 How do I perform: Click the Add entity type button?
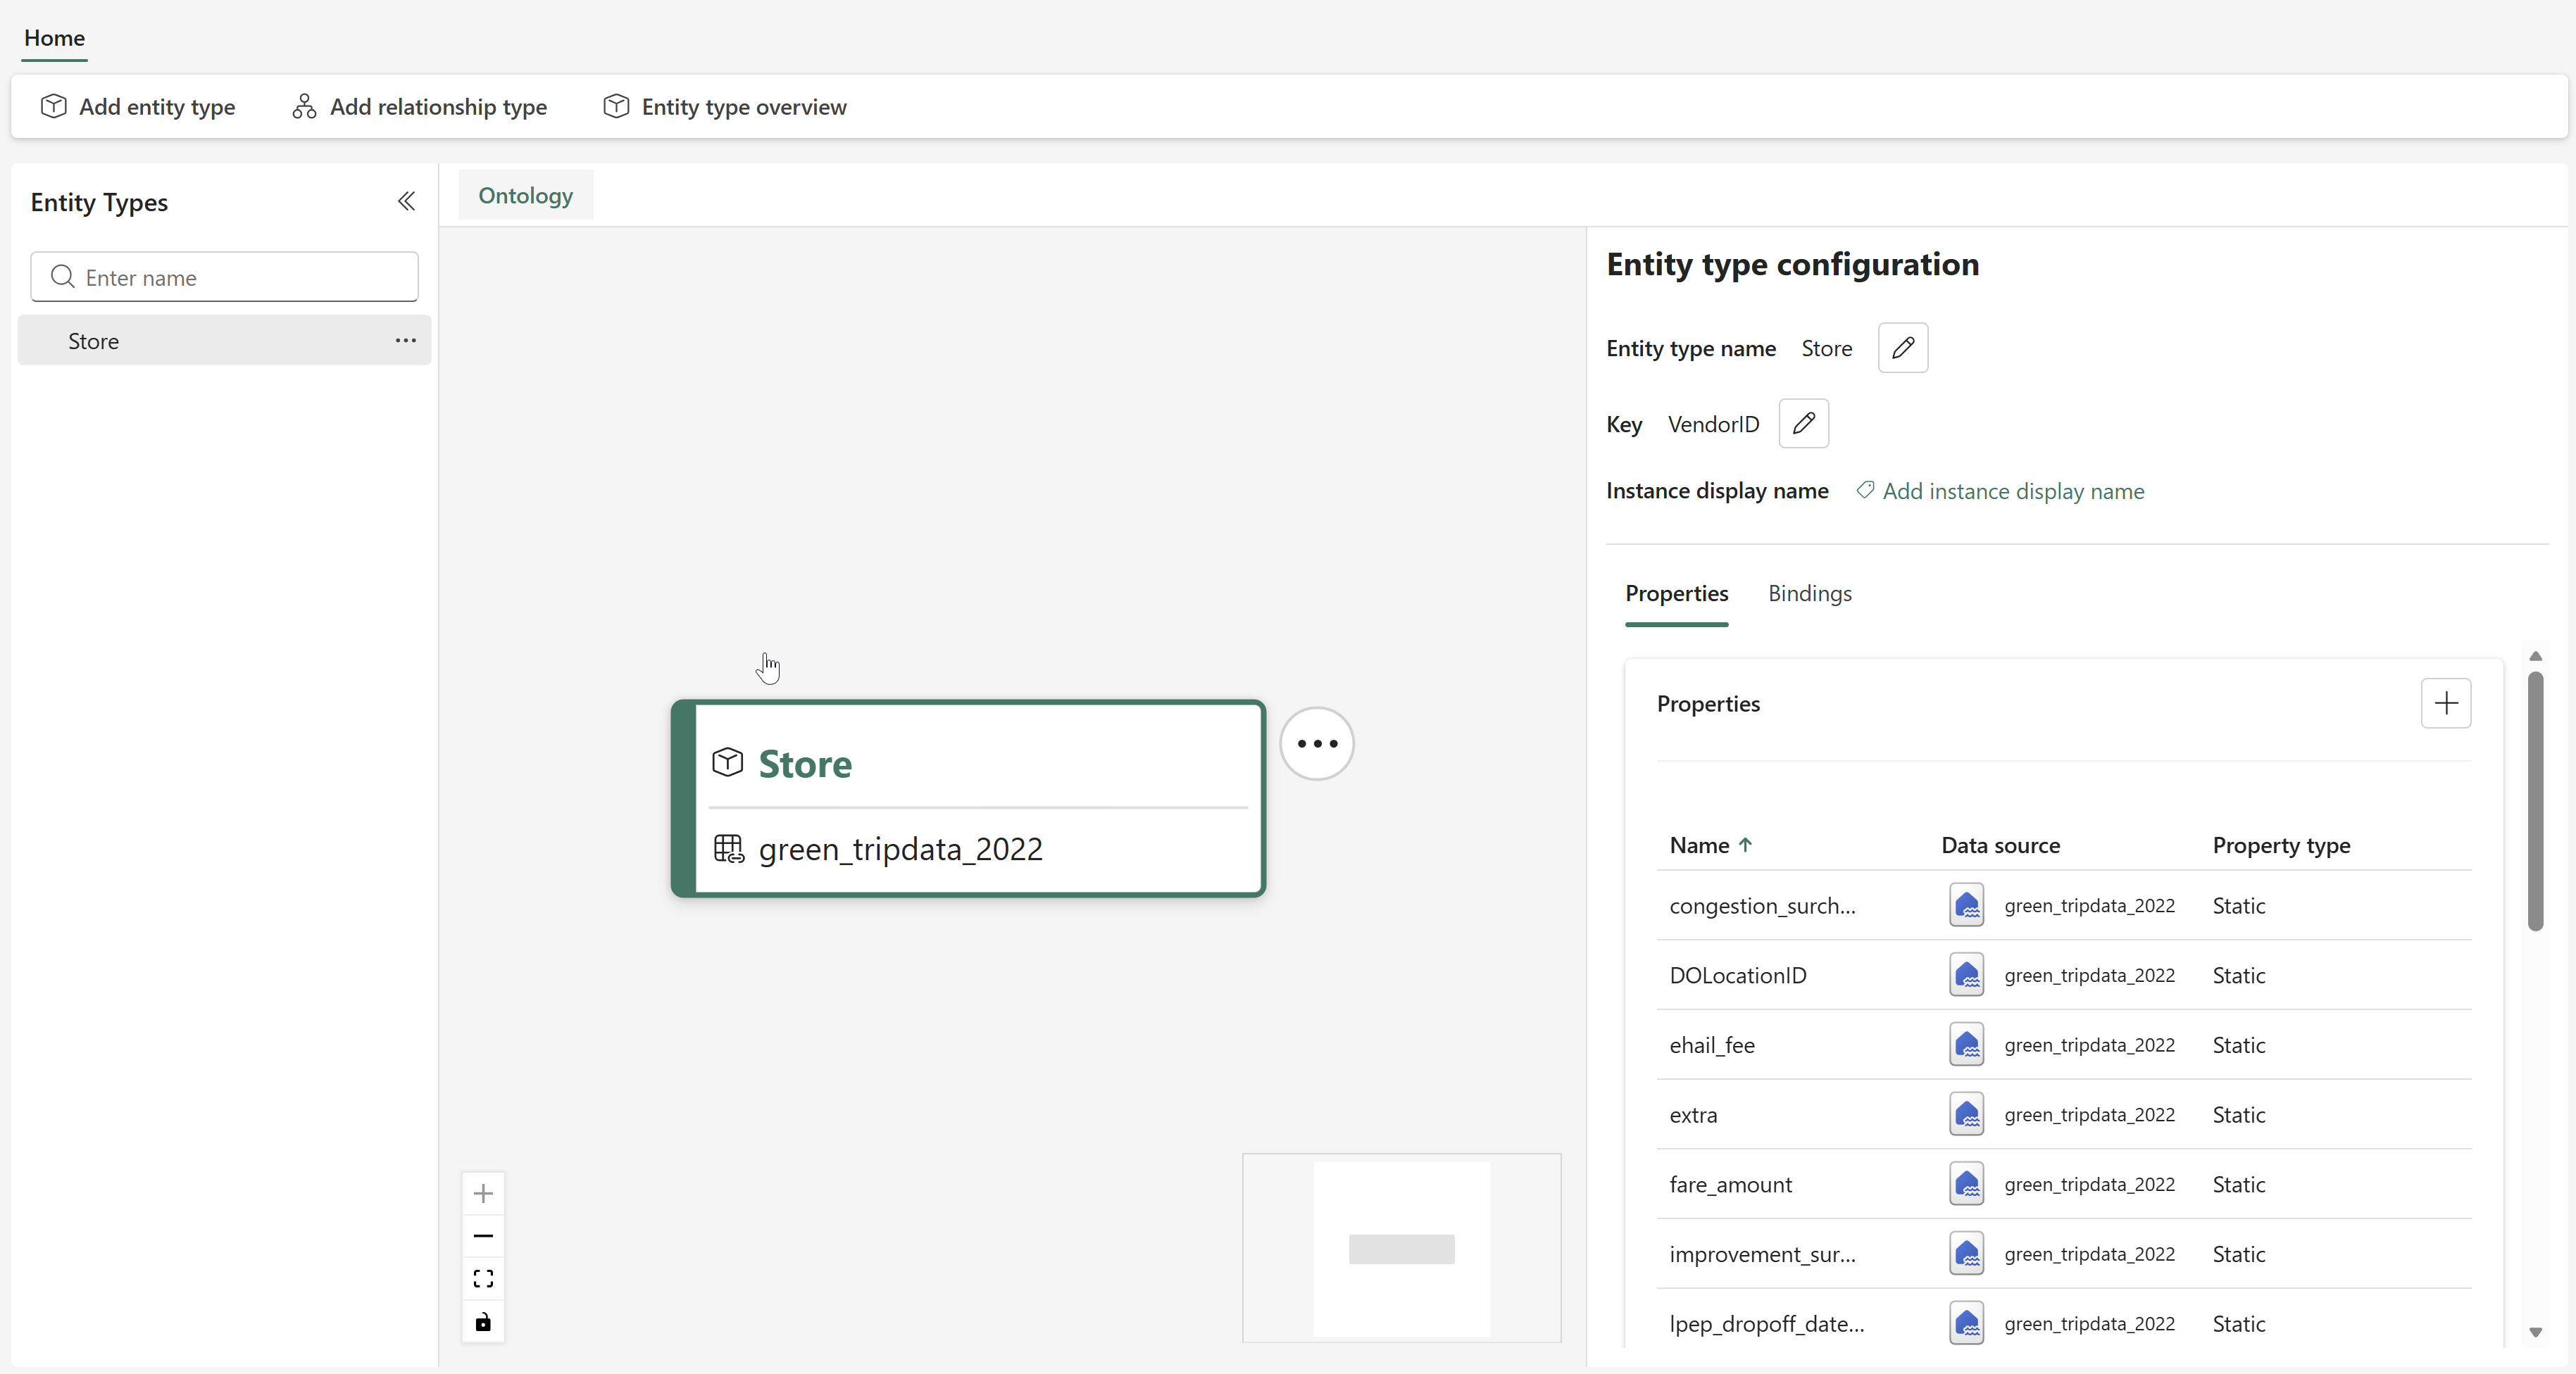(138, 107)
